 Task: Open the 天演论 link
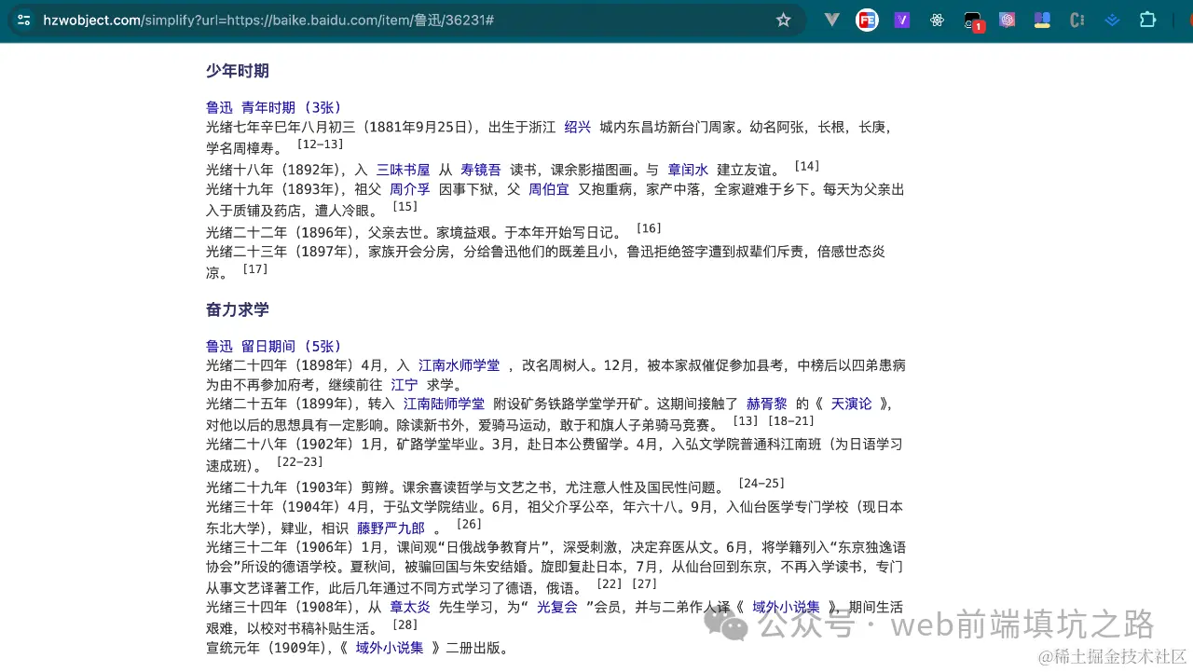[x=852, y=404]
